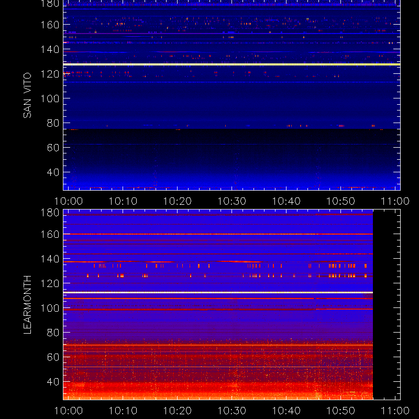The width and height of the screenshot is (419, 419).
Task: Select 60 on the Learmonth frequency axis
Action: (x=53, y=357)
